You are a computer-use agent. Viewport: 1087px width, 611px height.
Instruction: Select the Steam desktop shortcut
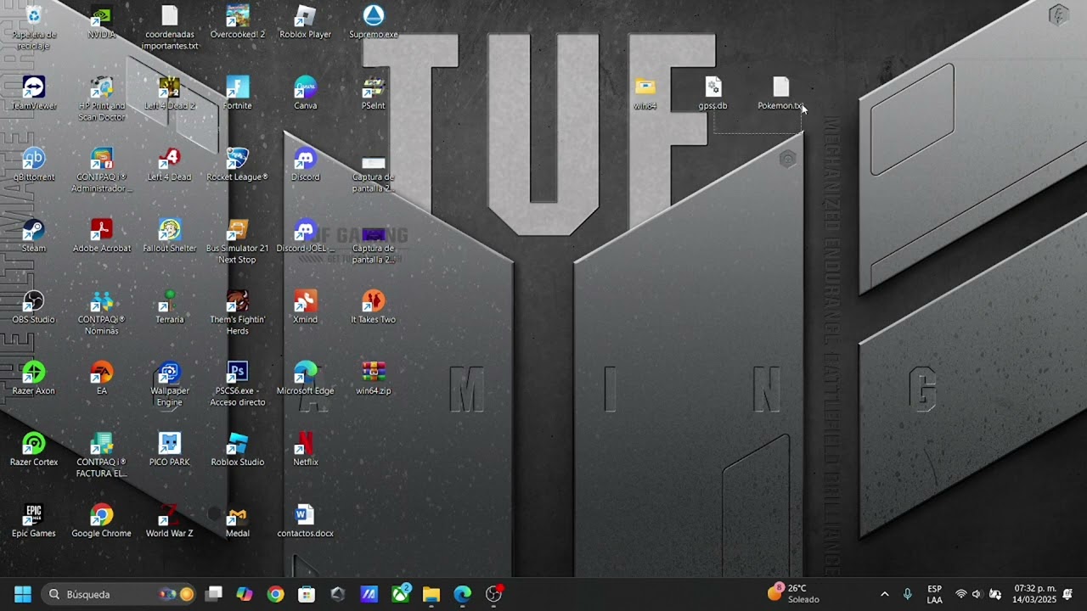pos(34,236)
